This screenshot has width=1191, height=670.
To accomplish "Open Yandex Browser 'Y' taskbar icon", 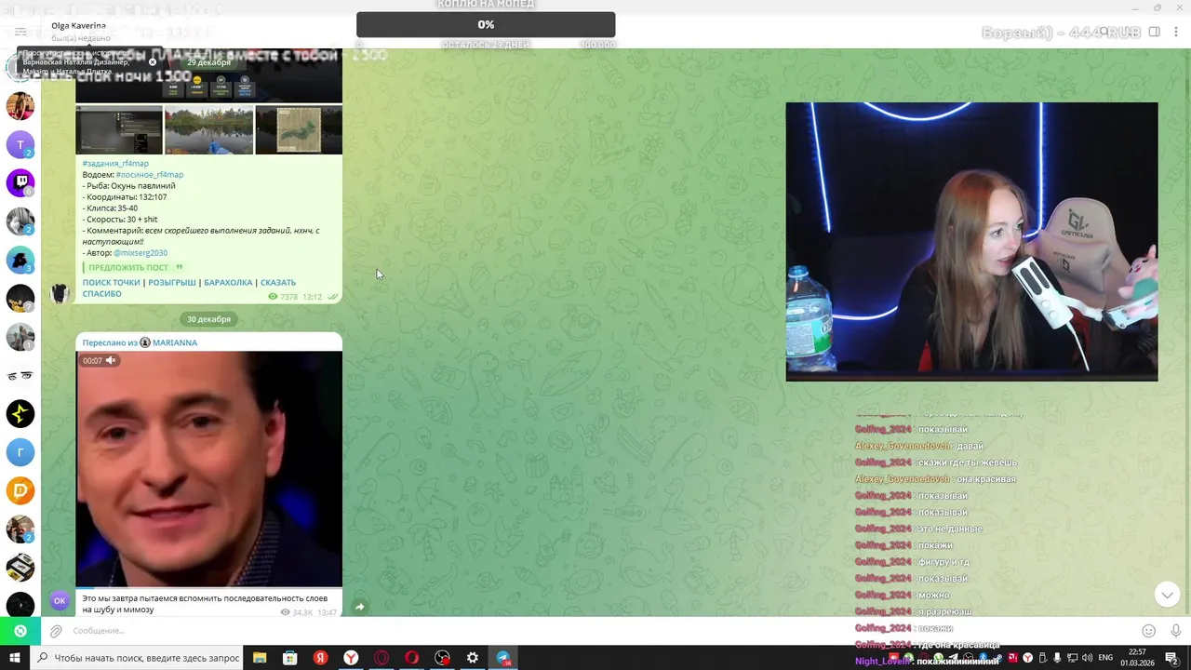I will 351,658.
